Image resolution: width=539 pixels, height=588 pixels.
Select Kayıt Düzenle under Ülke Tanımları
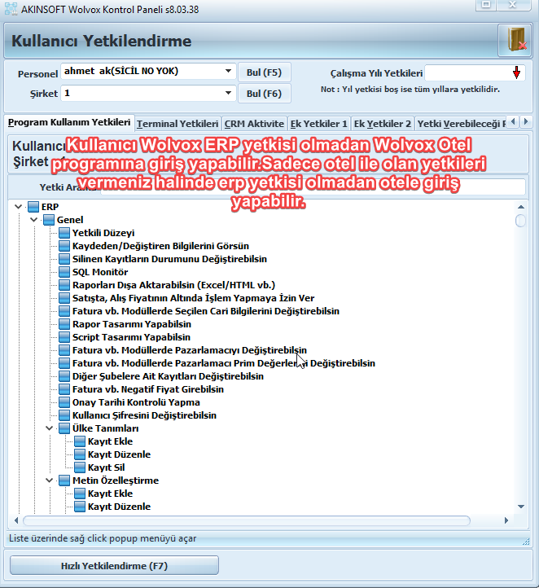(119, 454)
